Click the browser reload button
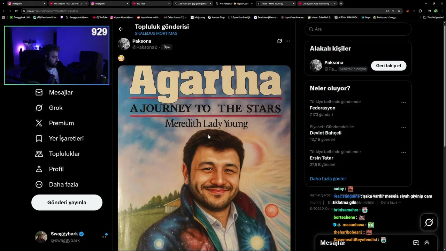 16,11
